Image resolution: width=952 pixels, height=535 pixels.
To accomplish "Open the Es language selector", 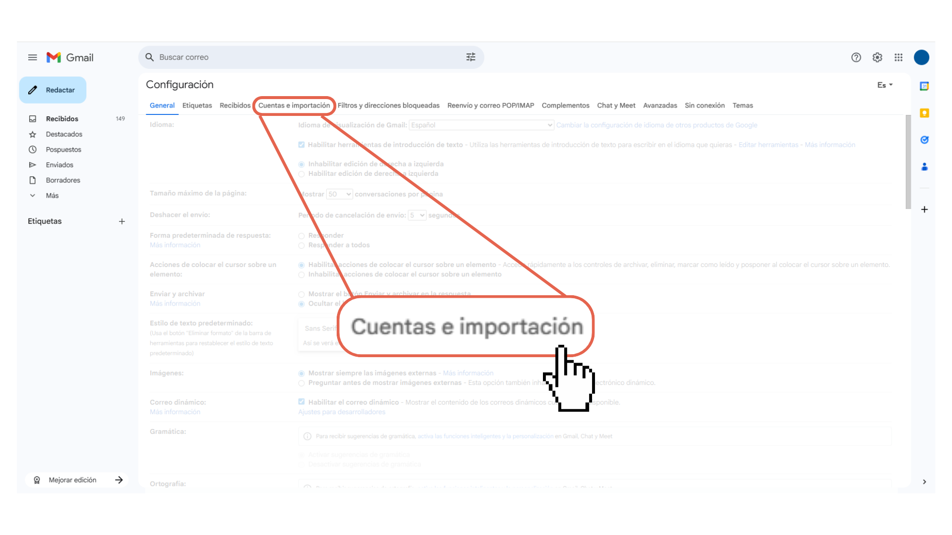I will (x=885, y=85).
